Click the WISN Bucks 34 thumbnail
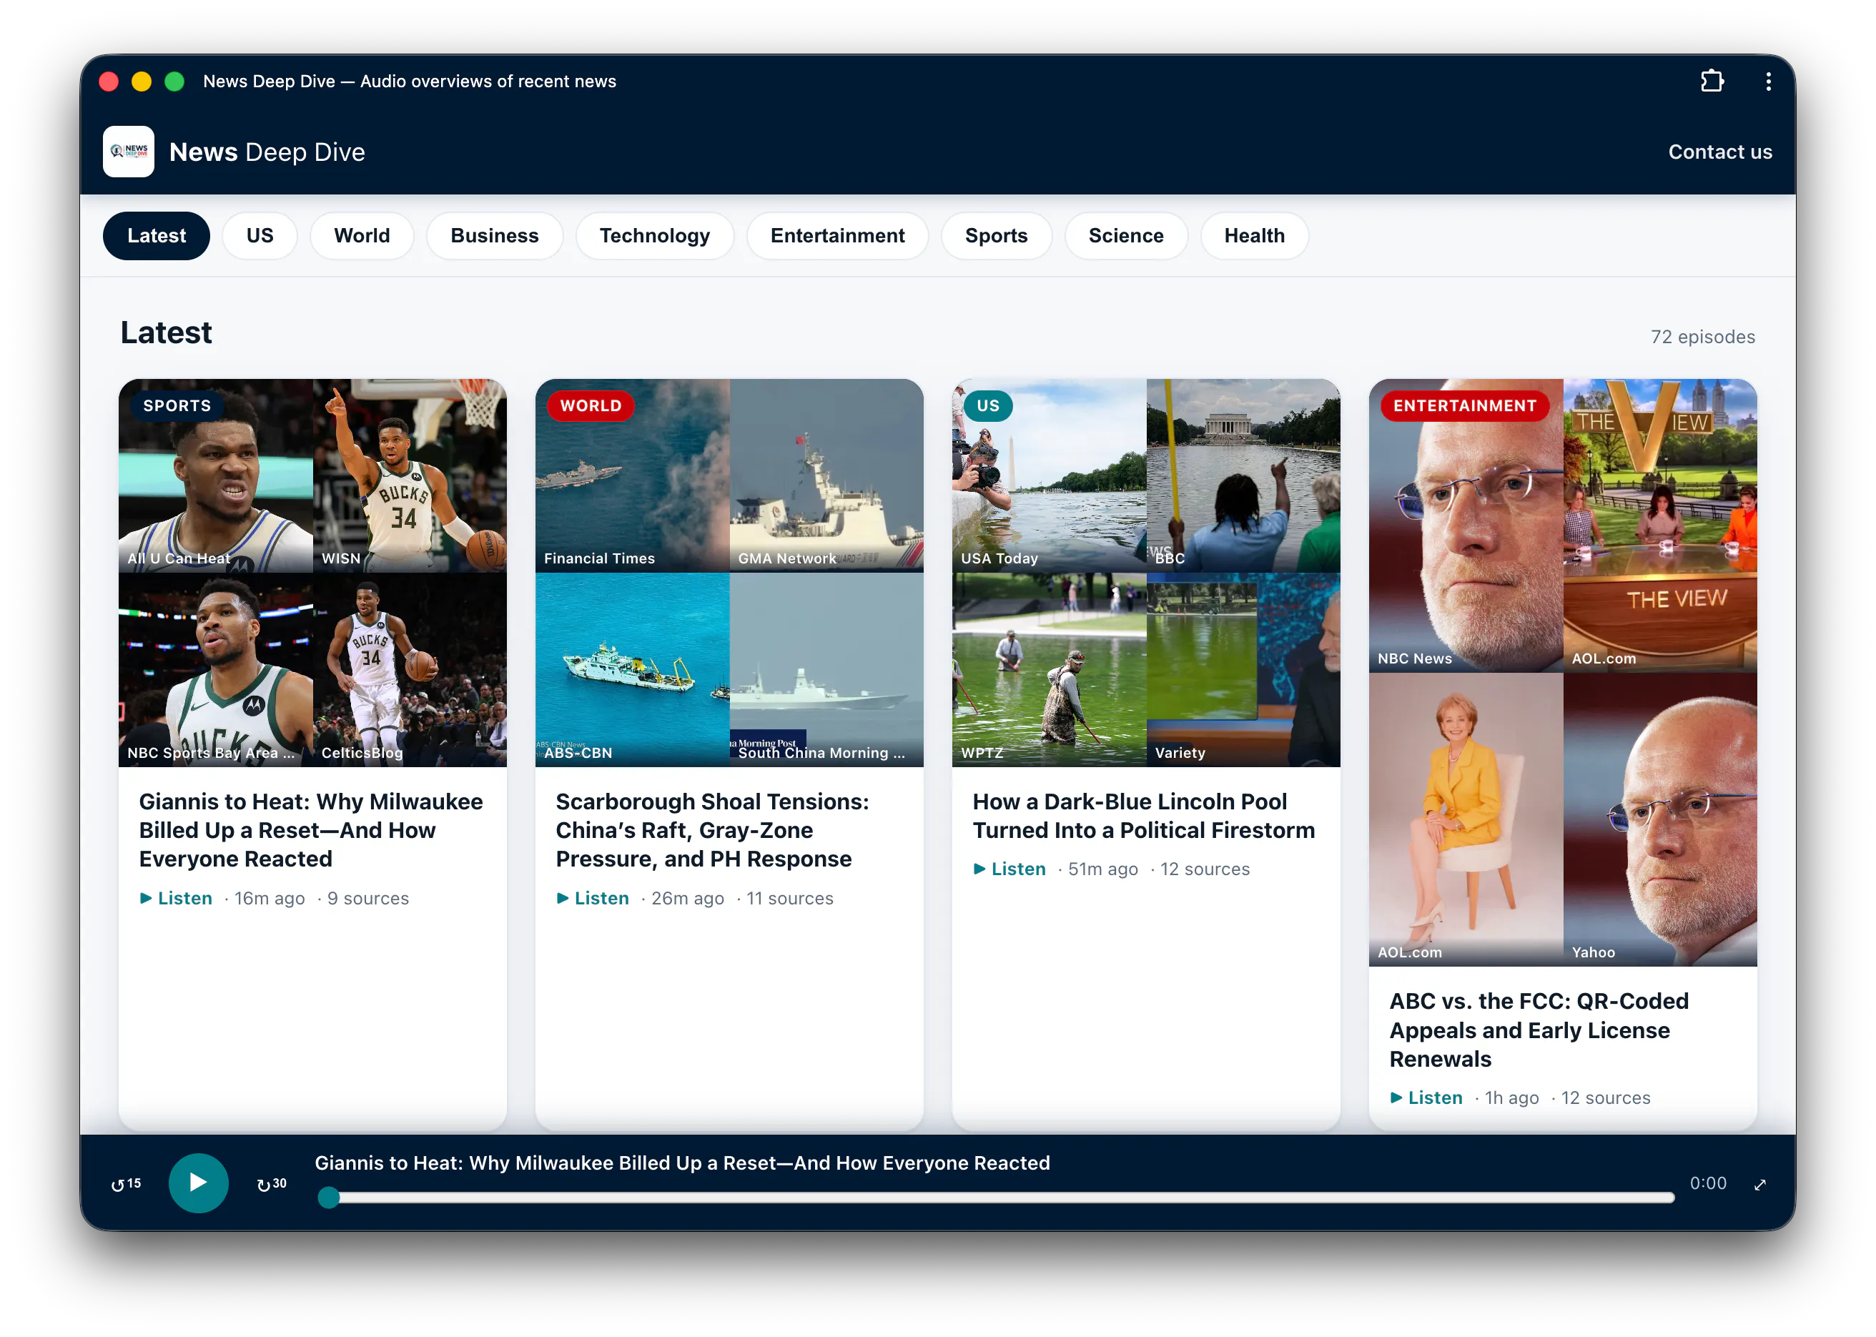Viewport: 1876px width, 1337px height. tap(410, 476)
